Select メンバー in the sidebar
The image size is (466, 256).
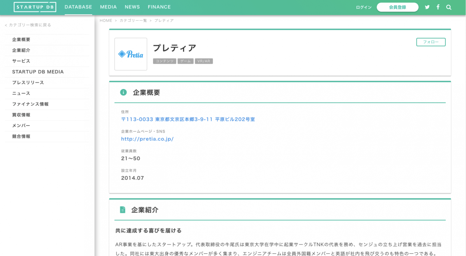(x=47, y=126)
